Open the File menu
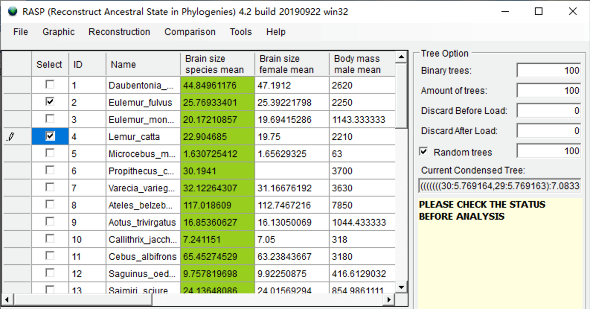The height and width of the screenshot is (309, 590). pos(20,32)
